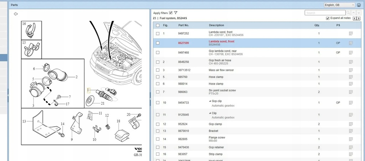The width and height of the screenshot is (365, 161).
Task: Check the box for Gcp lambda sond, rear
Action: [x=158, y=53]
